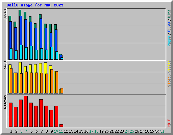This screenshot has width=173, height=135.
Task: Click the 82740 hits axis value
Action: pos(5,15)
